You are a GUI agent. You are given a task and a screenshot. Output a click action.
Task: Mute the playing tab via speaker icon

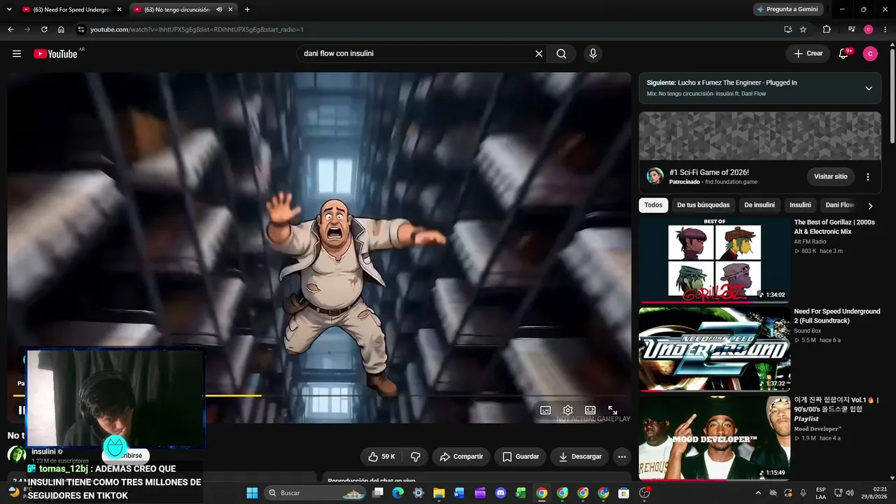click(219, 10)
